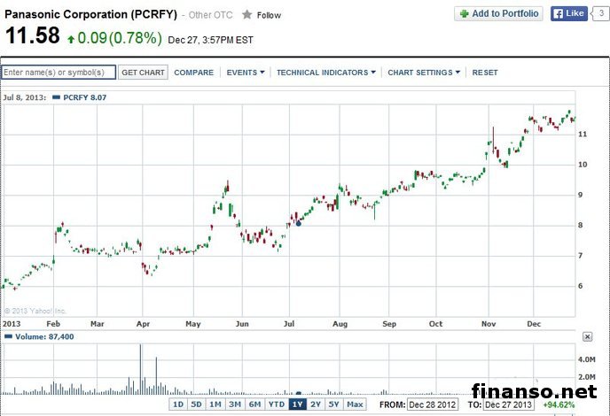Choose the YTD range button
Image resolution: width=610 pixels, height=416 pixels.
276,404
